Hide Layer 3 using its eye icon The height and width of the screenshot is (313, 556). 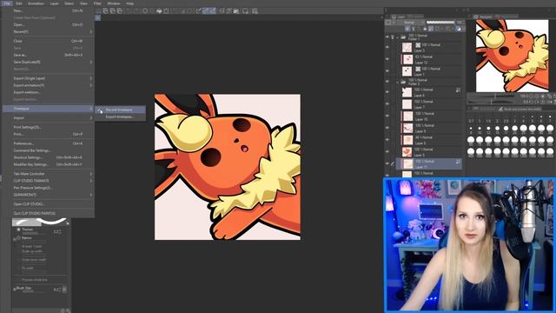click(387, 47)
